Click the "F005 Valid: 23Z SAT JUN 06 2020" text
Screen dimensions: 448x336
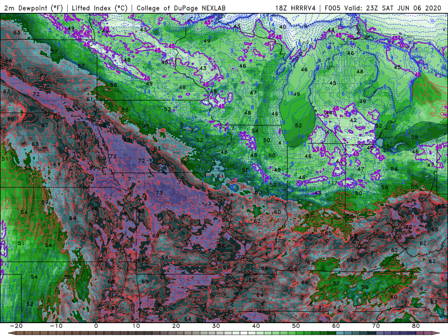(383, 8)
